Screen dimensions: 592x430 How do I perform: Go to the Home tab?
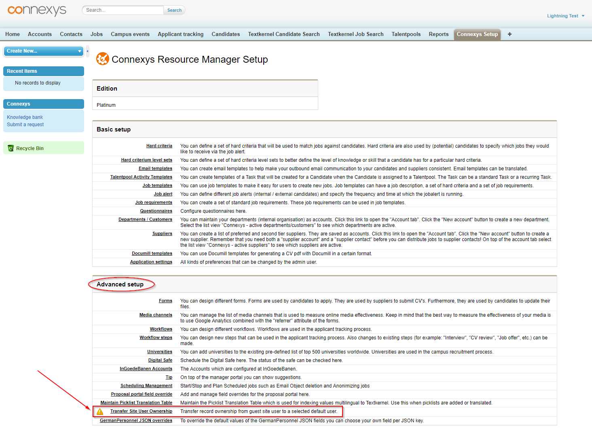[13, 34]
